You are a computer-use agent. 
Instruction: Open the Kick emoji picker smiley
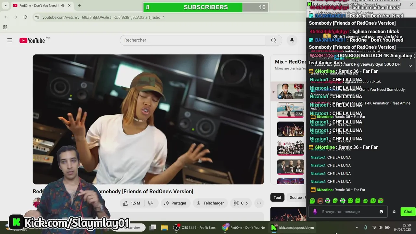381,212
